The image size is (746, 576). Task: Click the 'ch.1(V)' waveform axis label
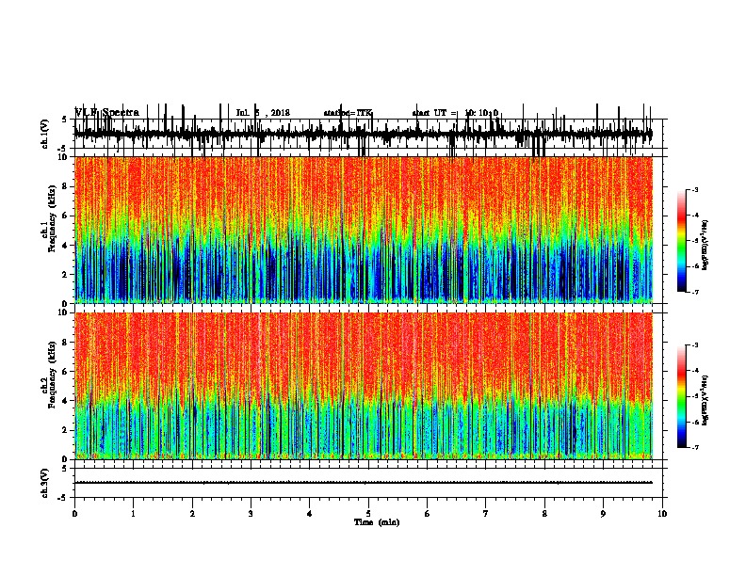tap(45, 134)
